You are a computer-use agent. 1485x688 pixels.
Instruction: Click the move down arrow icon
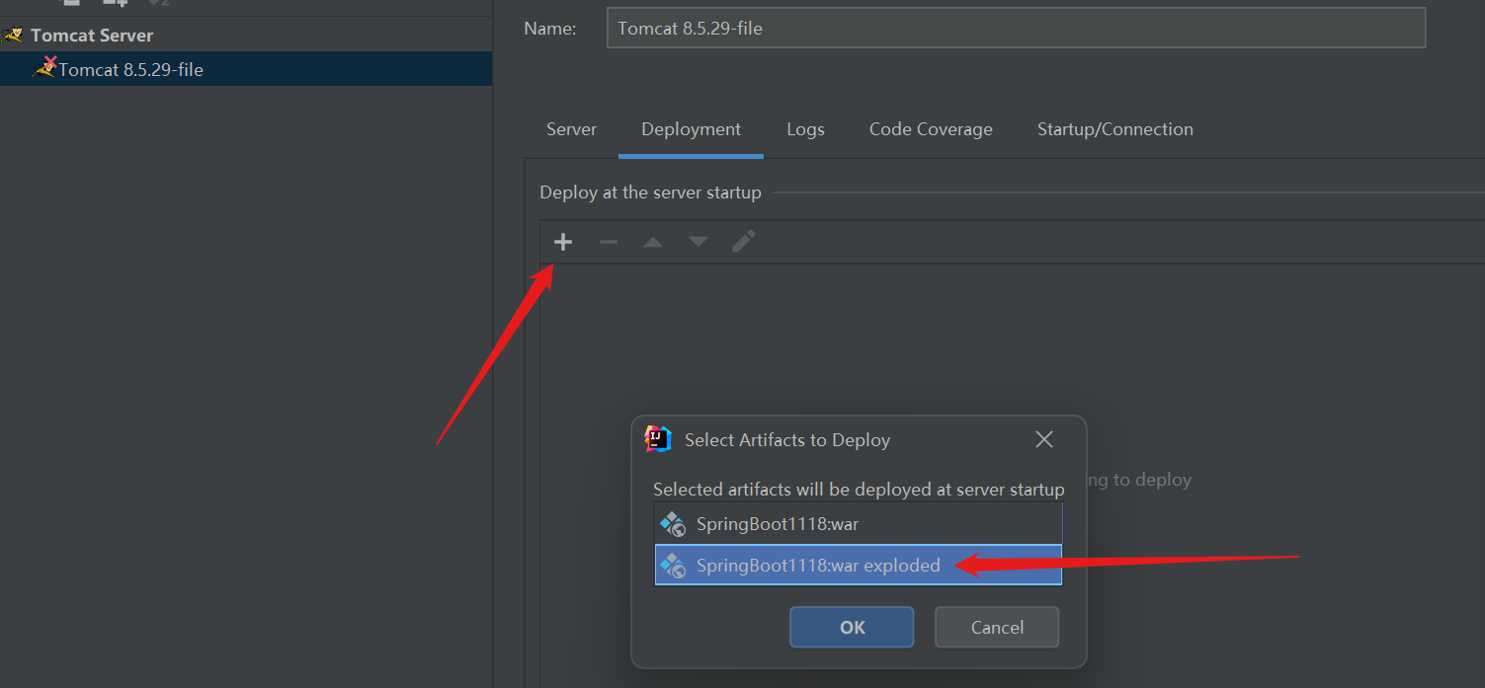point(699,242)
